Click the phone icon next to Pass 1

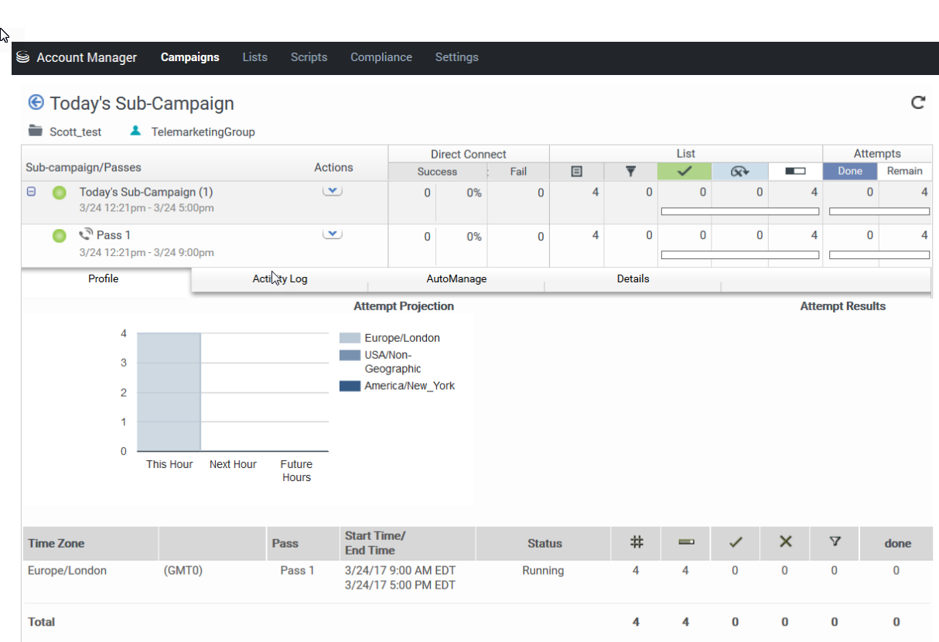(x=86, y=234)
